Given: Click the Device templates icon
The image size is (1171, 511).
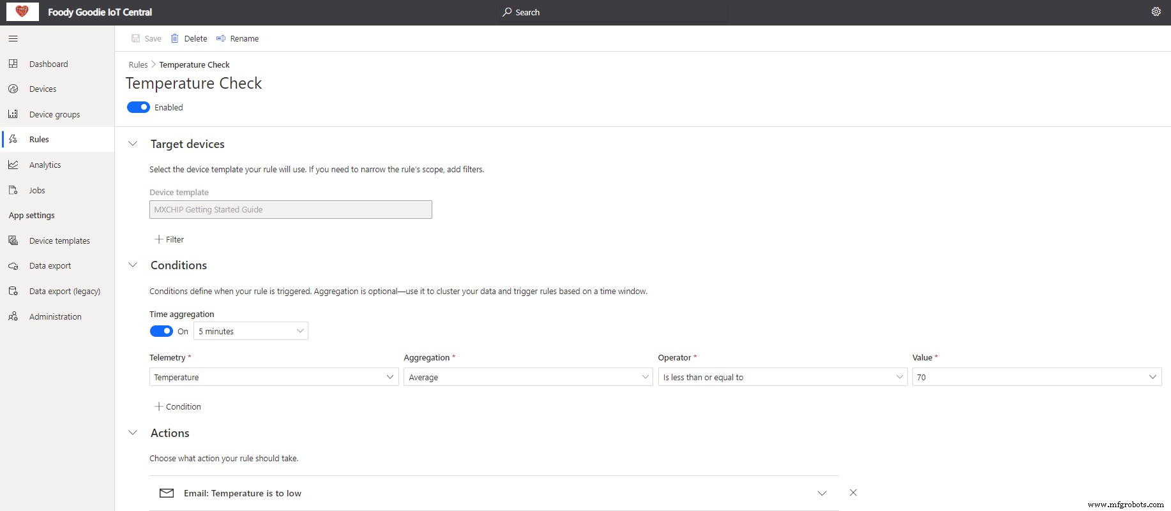Looking at the screenshot, I should (13, 241).
